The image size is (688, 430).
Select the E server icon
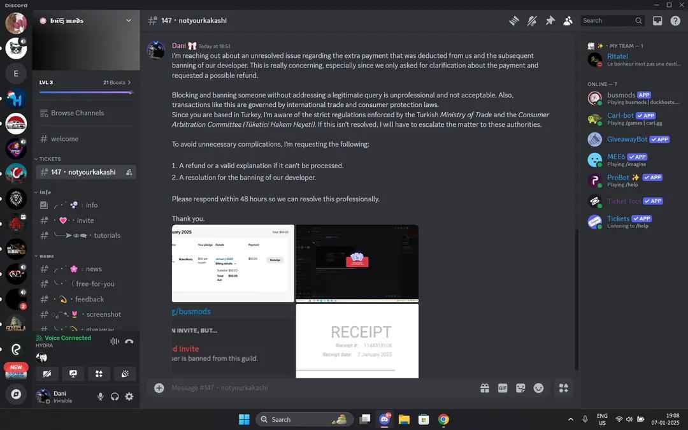click(x=16, y=73)
